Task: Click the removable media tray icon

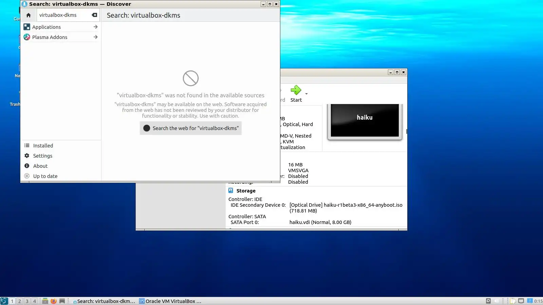Action: click(x=488, y=301)
